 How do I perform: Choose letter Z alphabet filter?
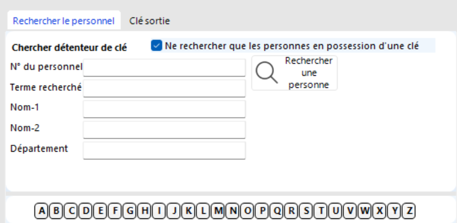point(409,211)
